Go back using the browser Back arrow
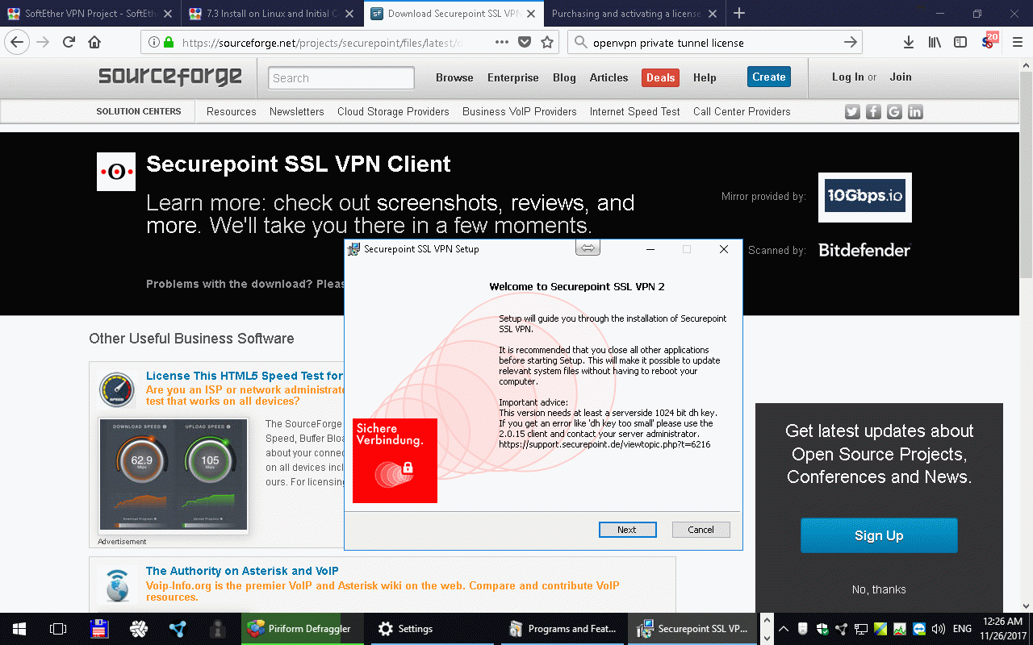 click(x=17, y=43)
